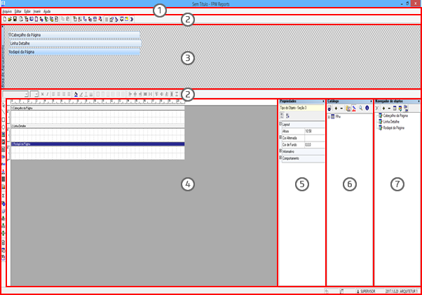
Task: Collapse the Layout property group
Action: (x=280, y=123)
